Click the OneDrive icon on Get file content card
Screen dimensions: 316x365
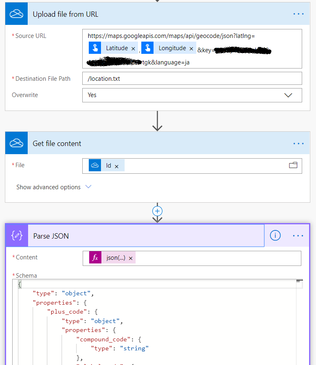point(17,143)
